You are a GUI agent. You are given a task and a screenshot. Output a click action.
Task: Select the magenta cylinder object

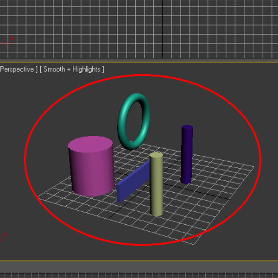pos(91,171)
